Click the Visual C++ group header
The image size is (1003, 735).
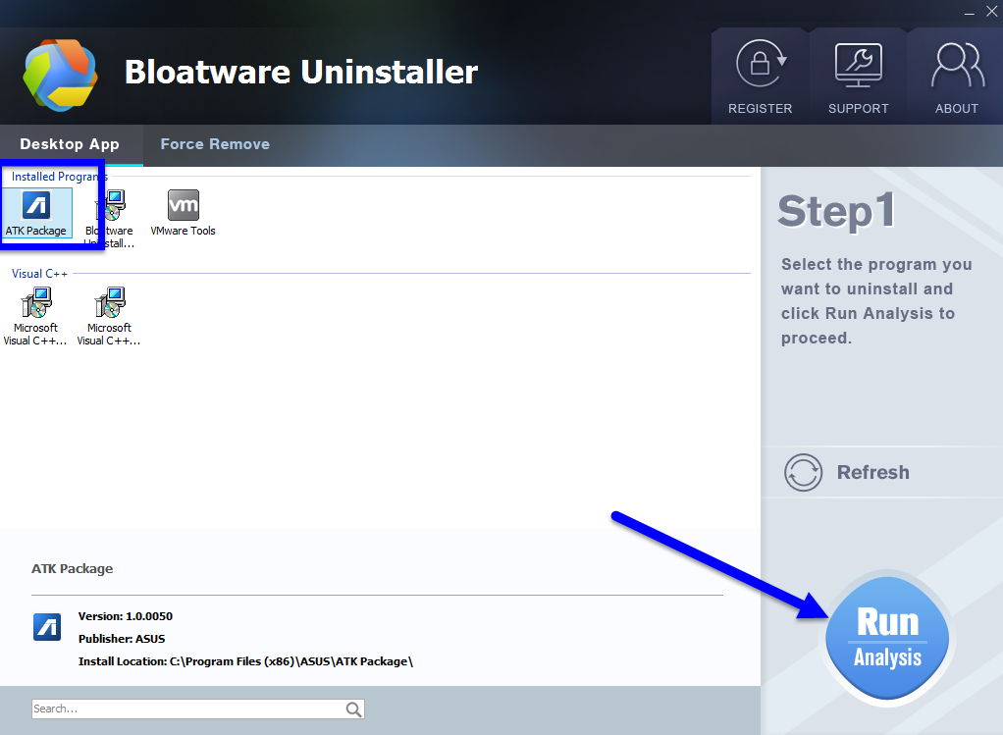(39, 274)
